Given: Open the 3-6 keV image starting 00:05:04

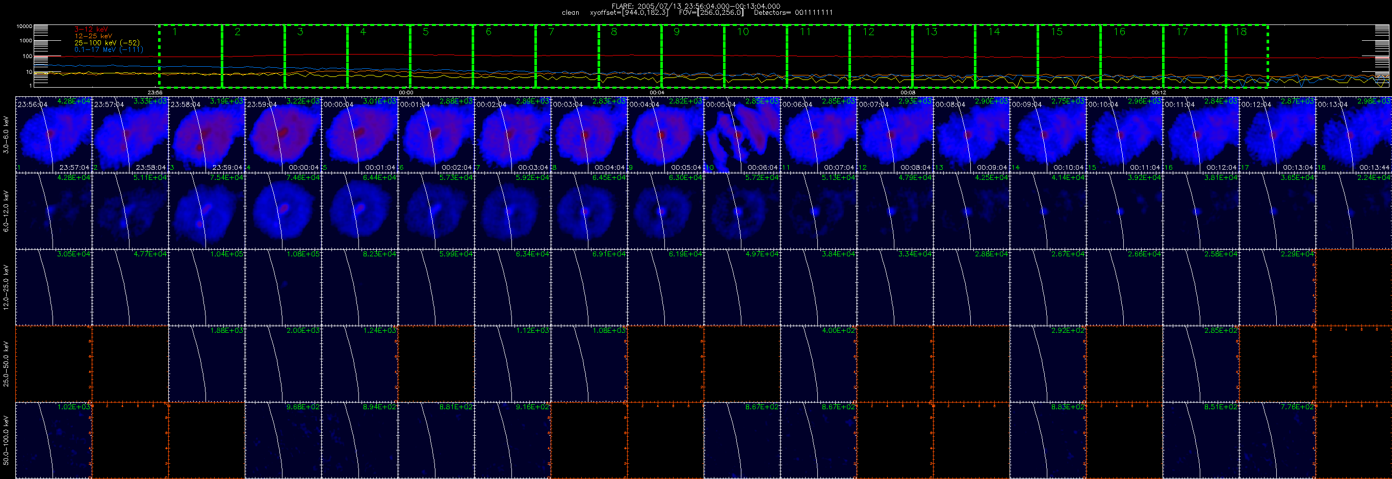Looking at the screenshot, I should point(742,135).
